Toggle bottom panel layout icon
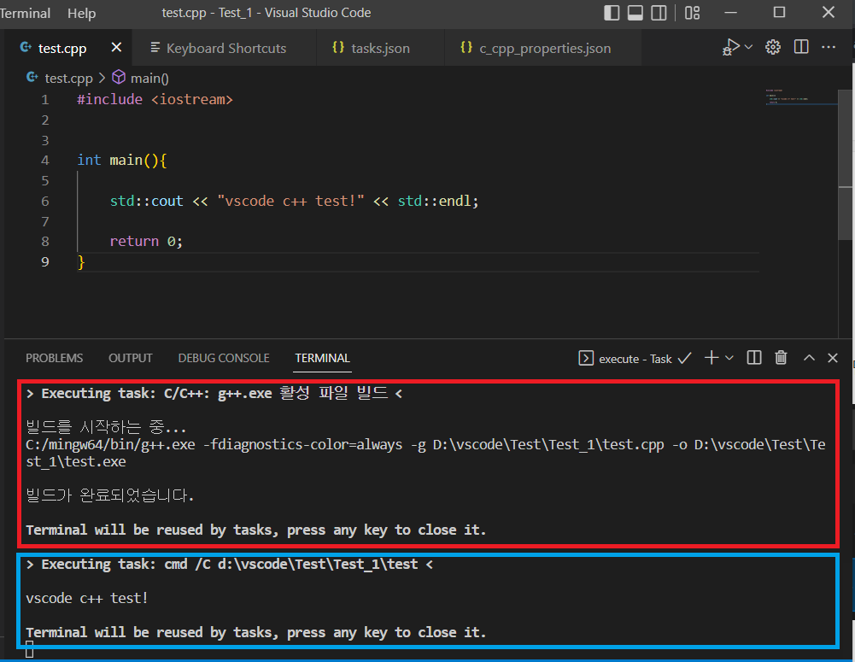 pos(635,13)
